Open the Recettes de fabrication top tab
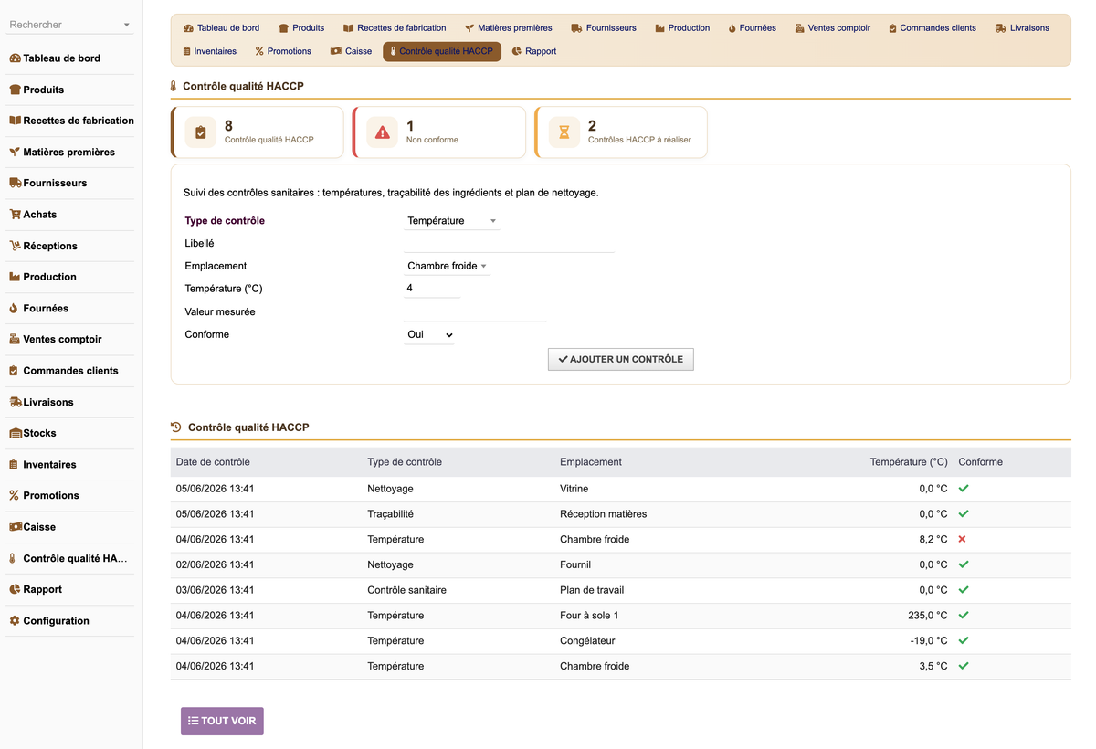Image resolution: width=1096 pixels, height=749 pixels. [395, 28]
